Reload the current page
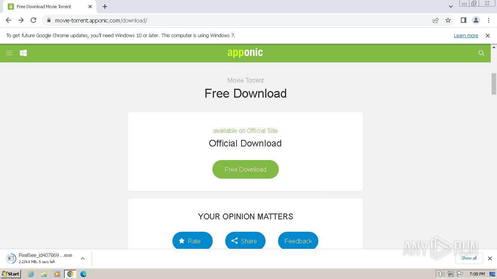Image resolution: width=497 pixels, height=279 pixels. click(x=33, y=20)
